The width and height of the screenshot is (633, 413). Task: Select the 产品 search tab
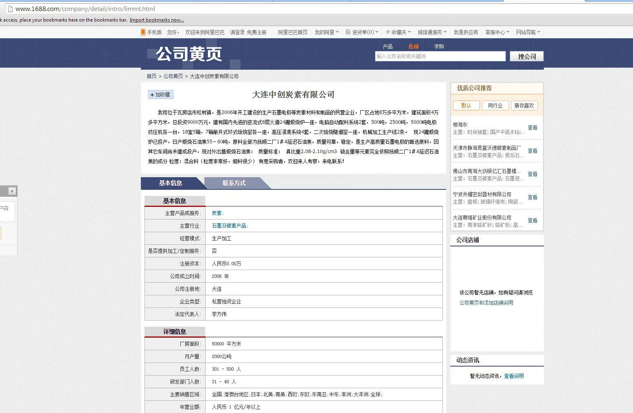pyautogui.click(x=388, y=46)
